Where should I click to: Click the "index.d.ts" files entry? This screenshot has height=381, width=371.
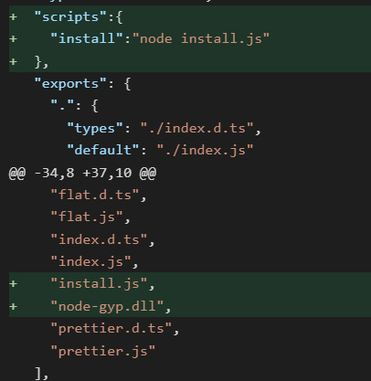coord(102,239)
